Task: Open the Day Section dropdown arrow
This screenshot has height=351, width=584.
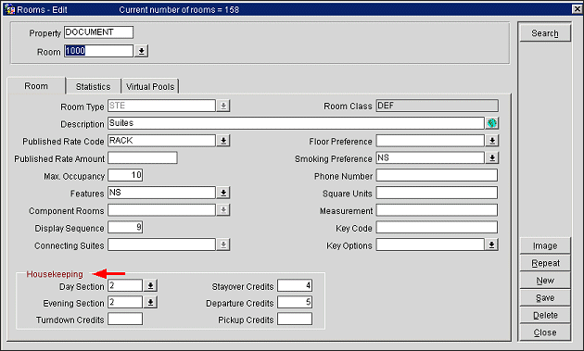Action: point(150,286)
